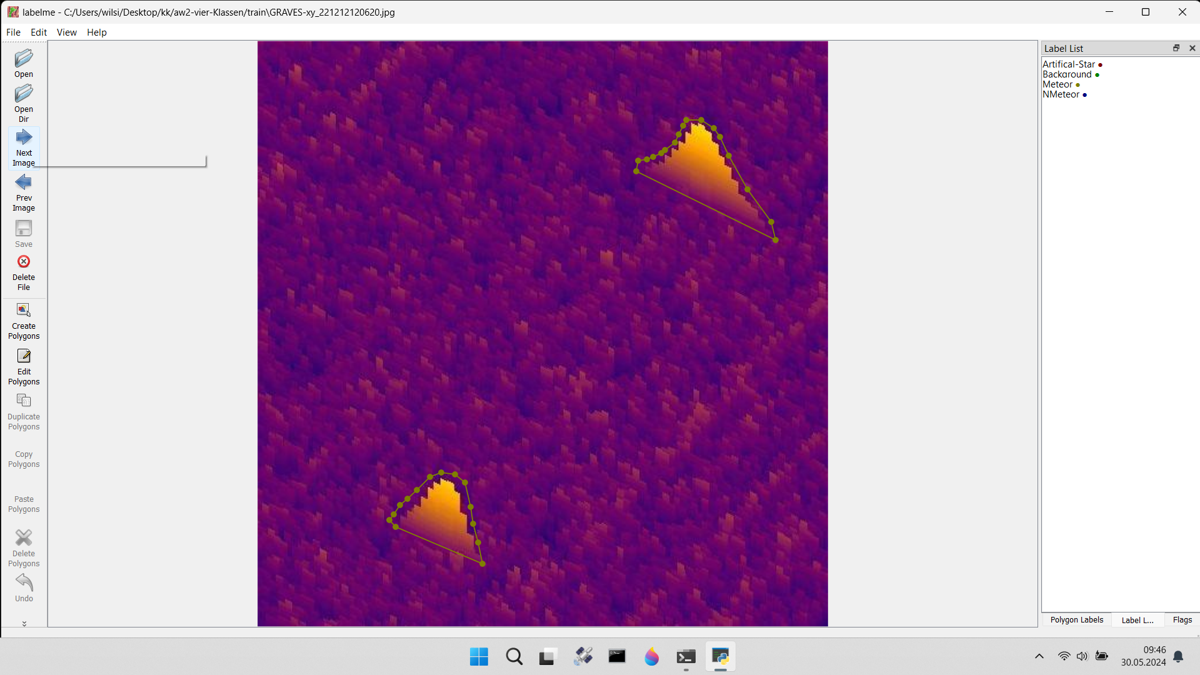Open the black console app in taskbar
This screenshot has height=675, width=1200.
point(617,657)
